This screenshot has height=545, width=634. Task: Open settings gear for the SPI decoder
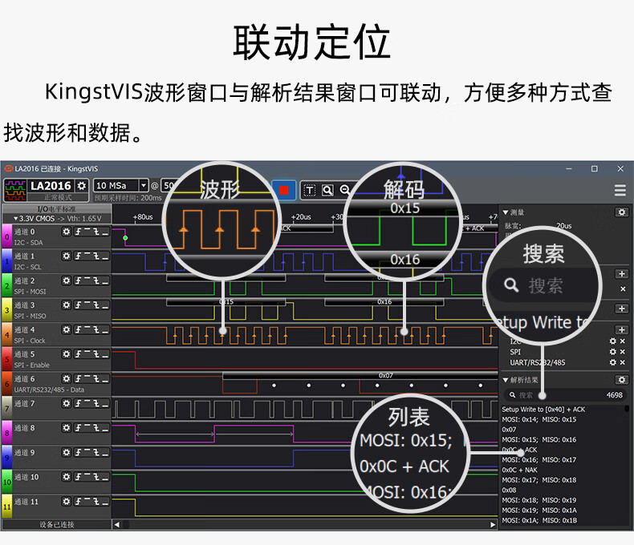[x=612, y=352]
